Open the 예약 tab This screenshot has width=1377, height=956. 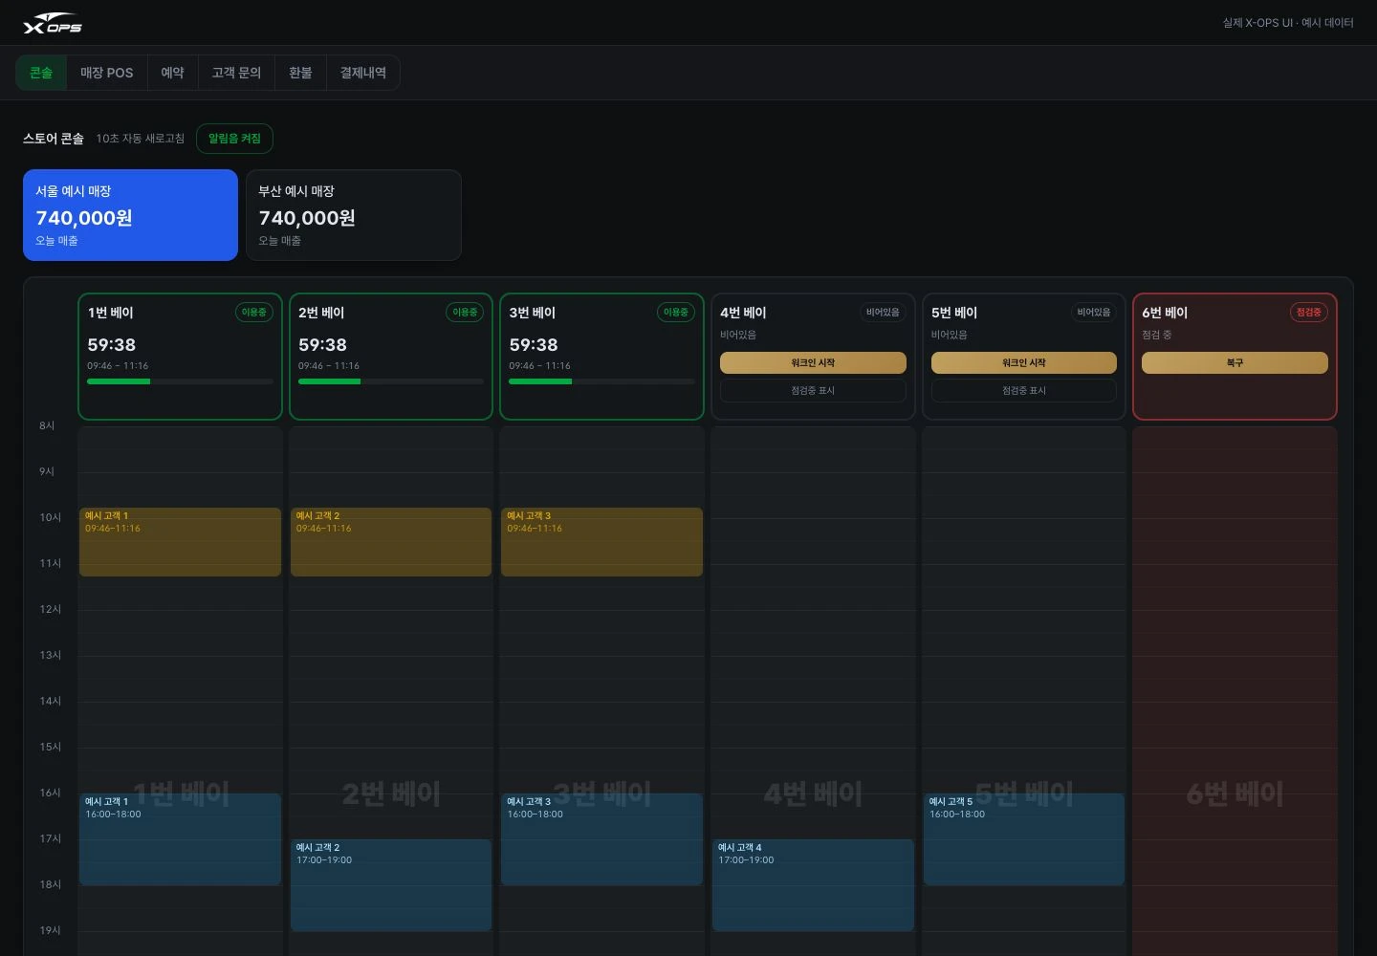(x=172, y=73)
